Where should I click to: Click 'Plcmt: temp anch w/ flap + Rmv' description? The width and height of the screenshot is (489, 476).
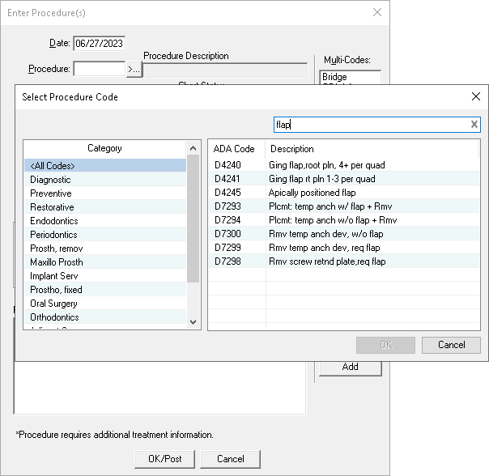330,206
